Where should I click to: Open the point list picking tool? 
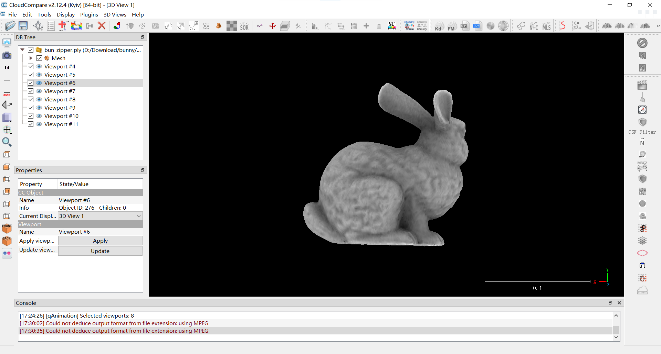[x=51, y=26]
